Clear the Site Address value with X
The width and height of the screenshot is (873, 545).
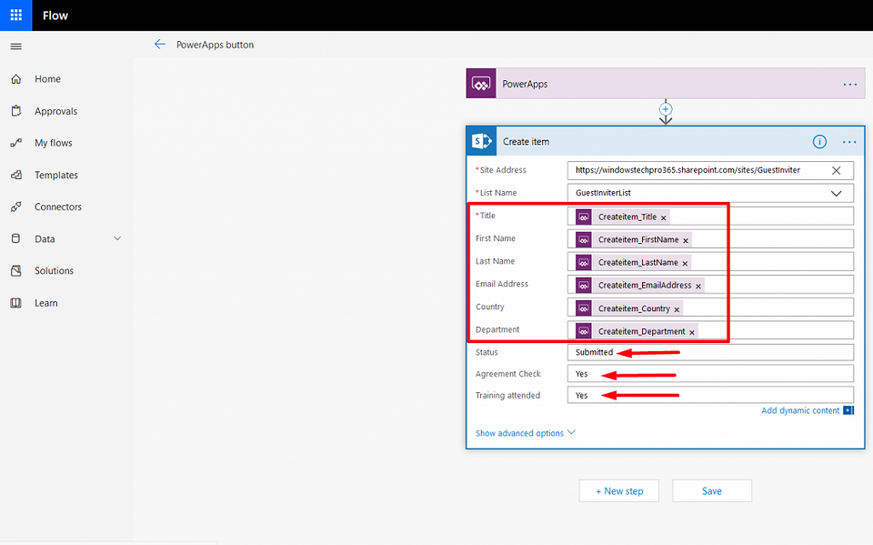point(836,170)
